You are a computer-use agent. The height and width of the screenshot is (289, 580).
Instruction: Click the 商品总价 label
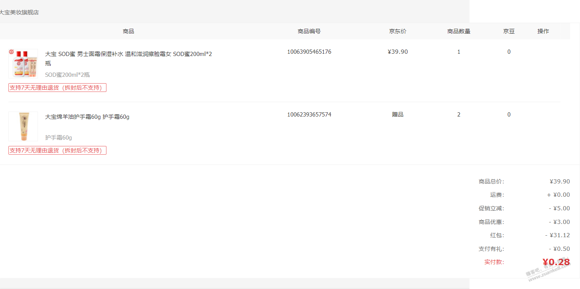tap(491, 182)
